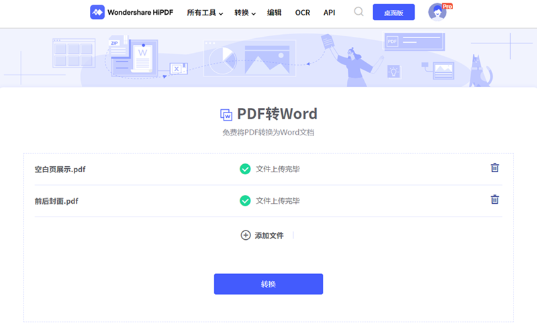Expand the 转换 dropdown in navigation bar
Viewport: 537px width, 335px height.
tap(245, 13)
